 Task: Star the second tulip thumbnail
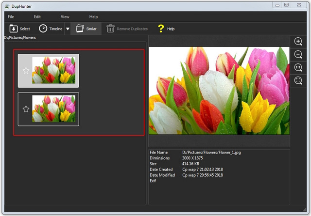coord(26,109)
